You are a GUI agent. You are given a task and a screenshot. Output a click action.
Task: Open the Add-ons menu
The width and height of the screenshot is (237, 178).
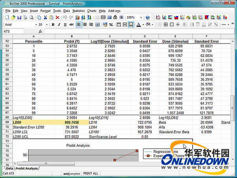pos(114,11)
